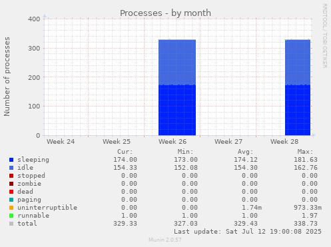Click the Week 26 sleeping bar area

point(177,110)
